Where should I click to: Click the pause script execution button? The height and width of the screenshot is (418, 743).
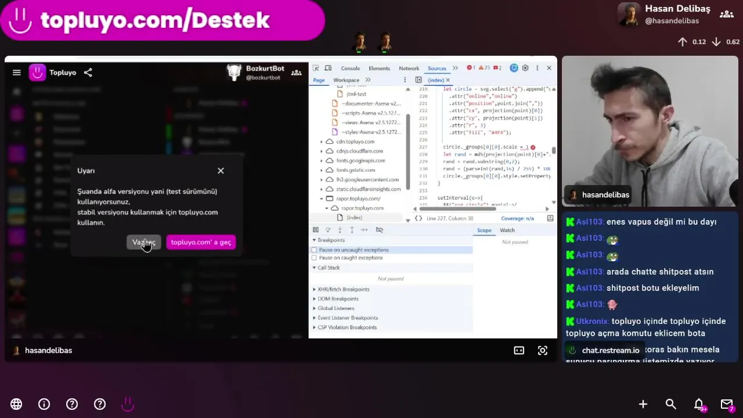point(316,230)
